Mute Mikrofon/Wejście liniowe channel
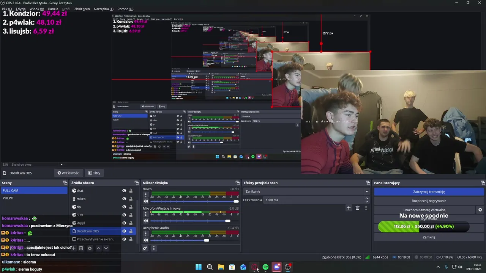The image size is (486, 273). (x=145, y=221)
